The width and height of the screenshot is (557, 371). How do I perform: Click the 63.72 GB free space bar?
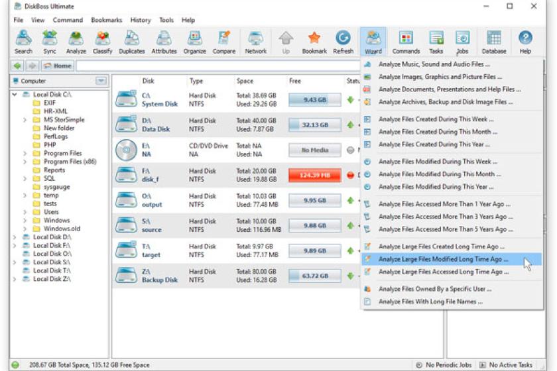pyautogui.click(x=315, y=276)
